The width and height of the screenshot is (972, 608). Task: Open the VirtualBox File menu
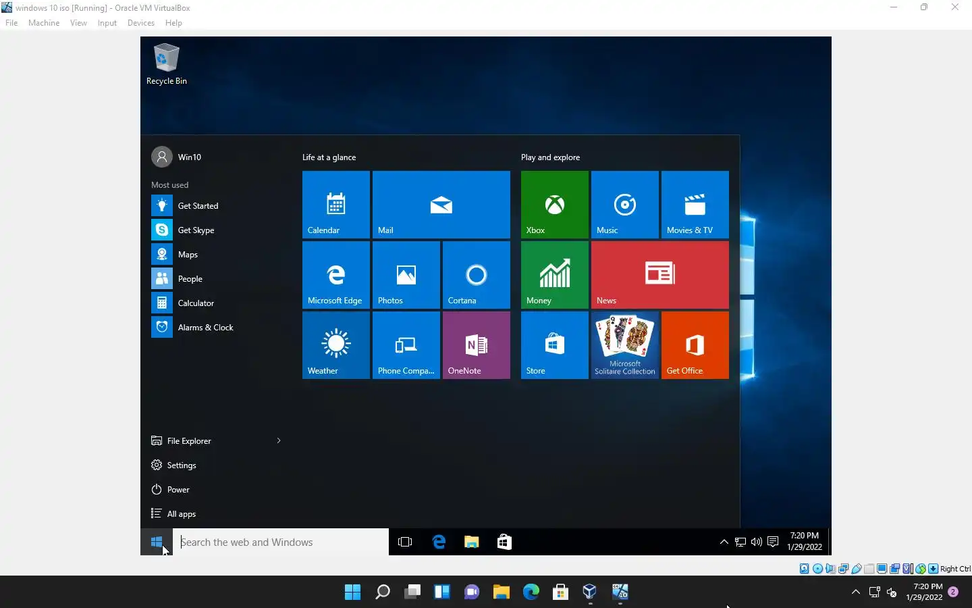coord(11,23)
